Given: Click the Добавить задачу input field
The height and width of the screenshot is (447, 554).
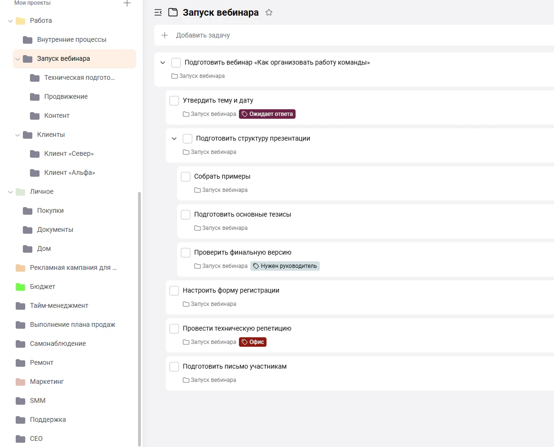Looking at the screenshot, I should point(354,35).
